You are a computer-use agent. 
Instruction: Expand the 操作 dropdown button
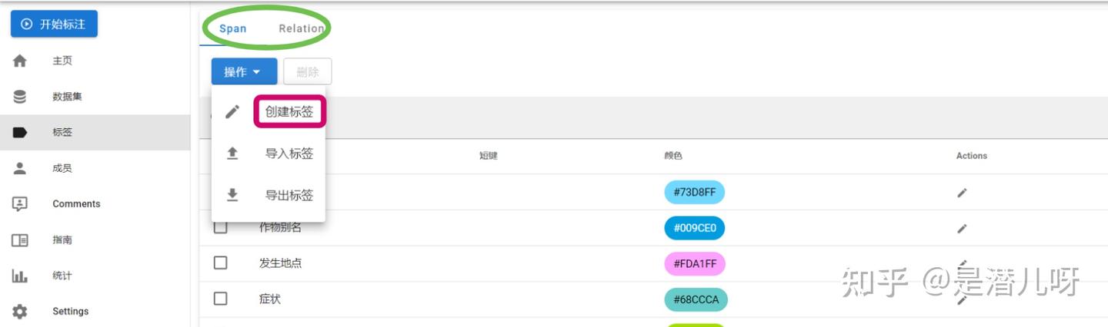pyautogui.click(x=243, y=71)
